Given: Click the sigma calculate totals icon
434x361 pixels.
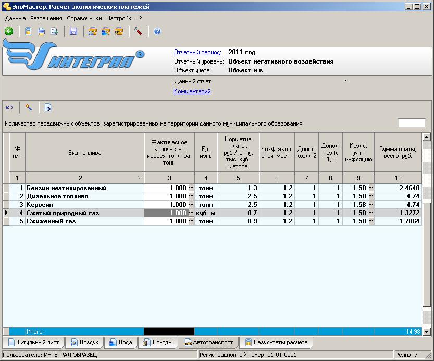Looking at the screenshot, I should 48,108.
